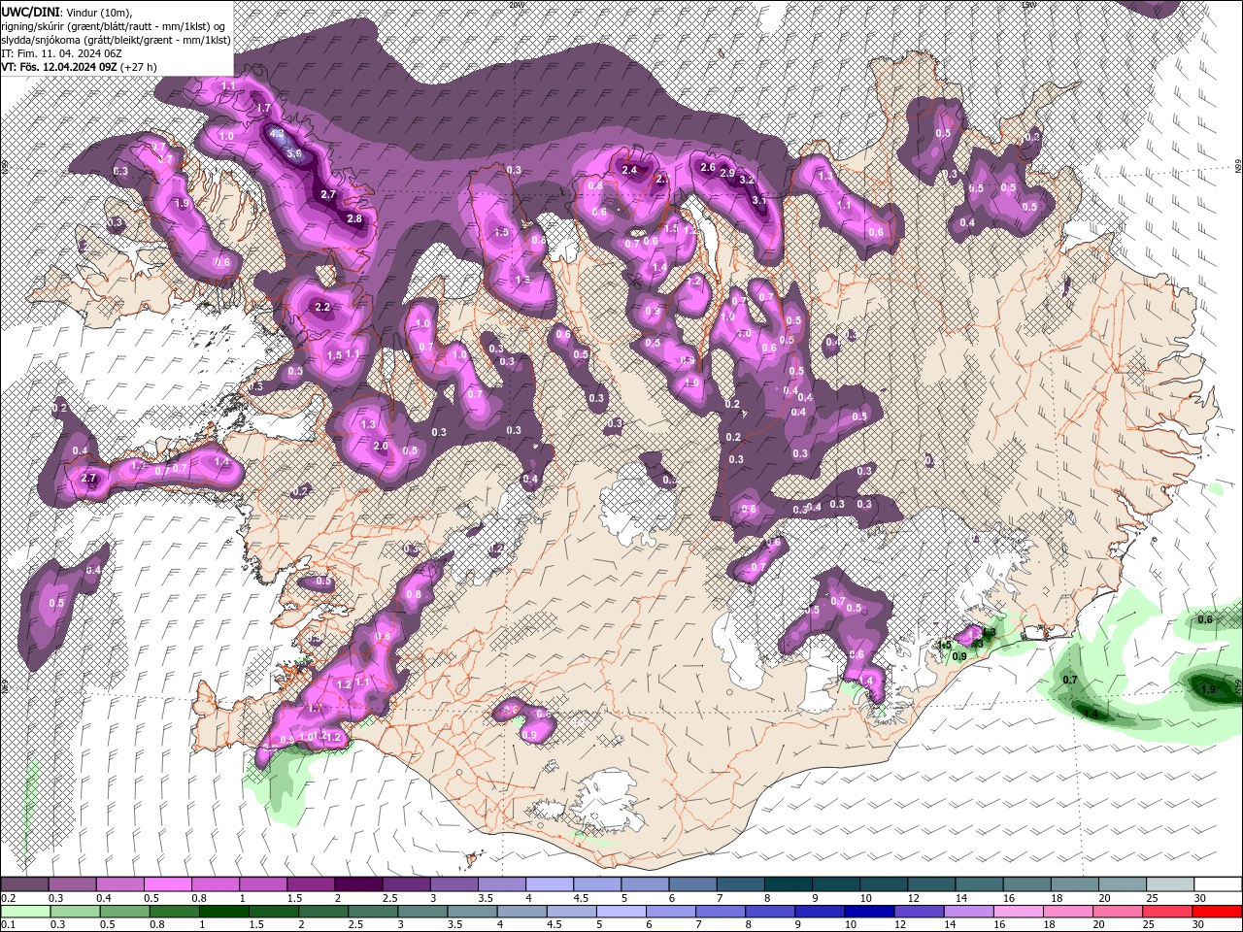The image size is (1243, 932).
Task: Pick the red rain swatch labeled 30
Action: click(x=1218, y=912)
